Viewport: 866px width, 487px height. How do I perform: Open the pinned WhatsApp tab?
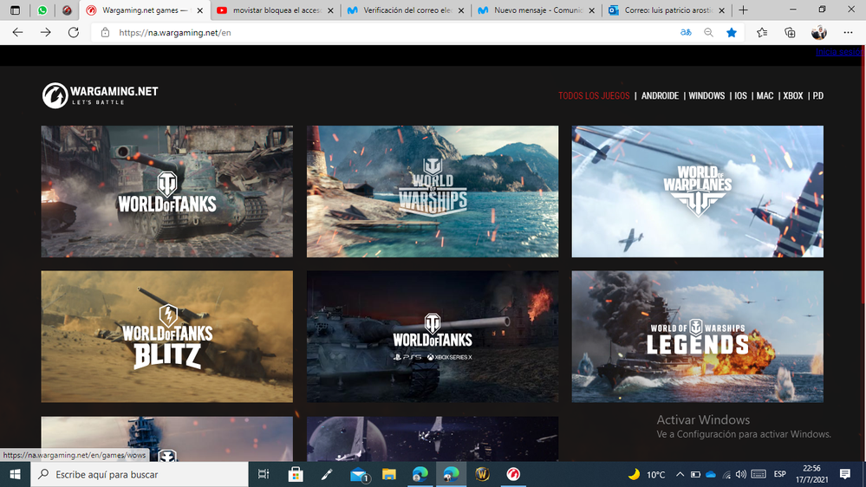(x=42, y=10)
